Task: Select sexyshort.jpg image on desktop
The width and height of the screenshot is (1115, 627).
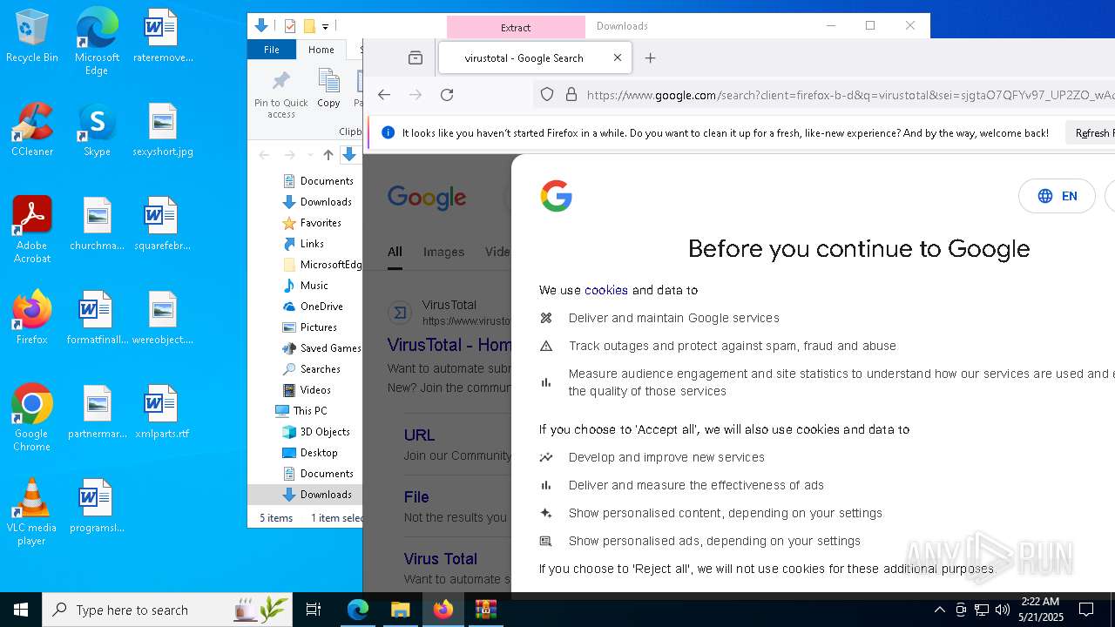Action: tap(162, 131)
